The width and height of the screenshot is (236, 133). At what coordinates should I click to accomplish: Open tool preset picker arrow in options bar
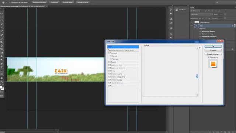coord(6,3)
